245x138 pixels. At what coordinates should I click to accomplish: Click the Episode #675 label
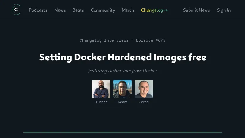pos(151,40)
